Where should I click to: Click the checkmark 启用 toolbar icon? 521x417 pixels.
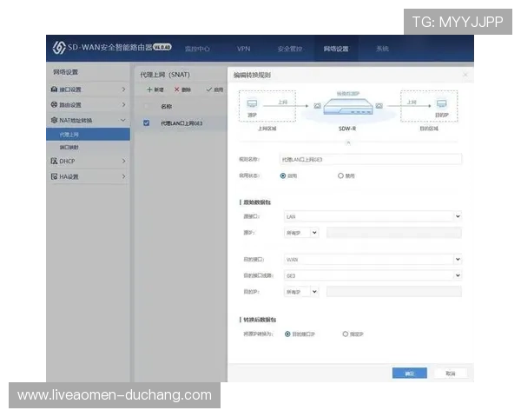209,89
